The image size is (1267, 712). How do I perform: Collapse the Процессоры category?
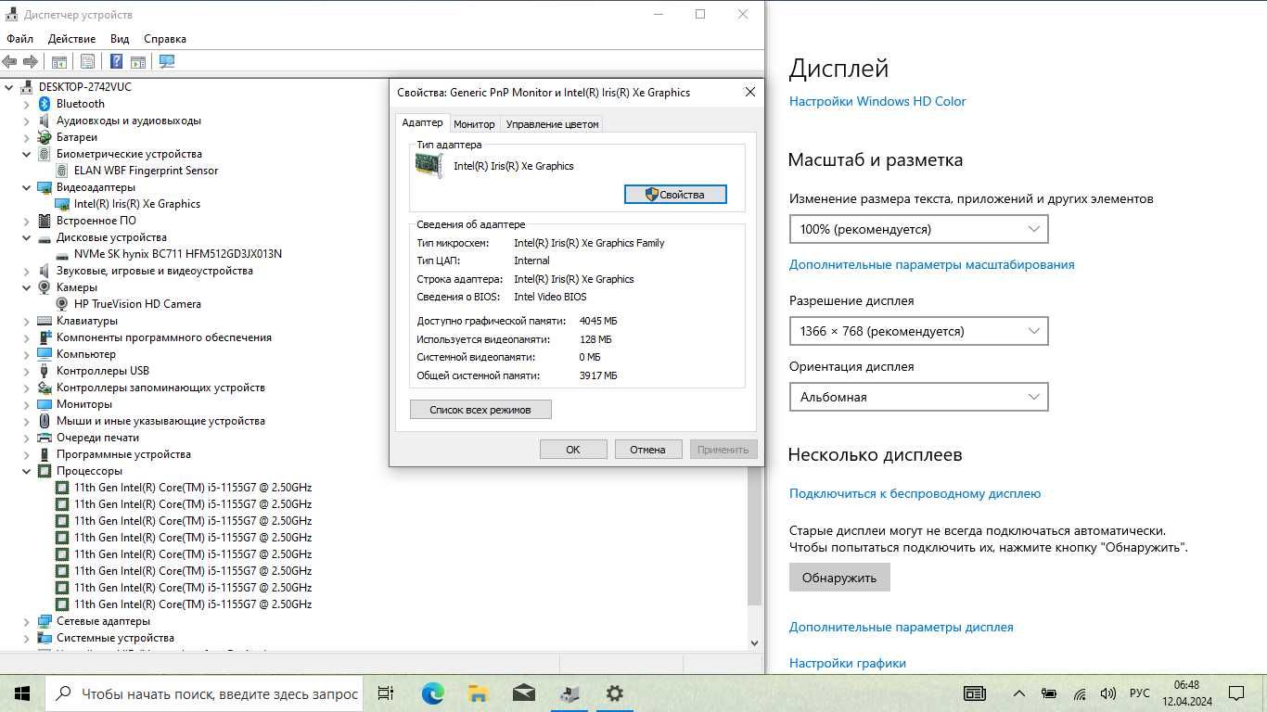27,471
